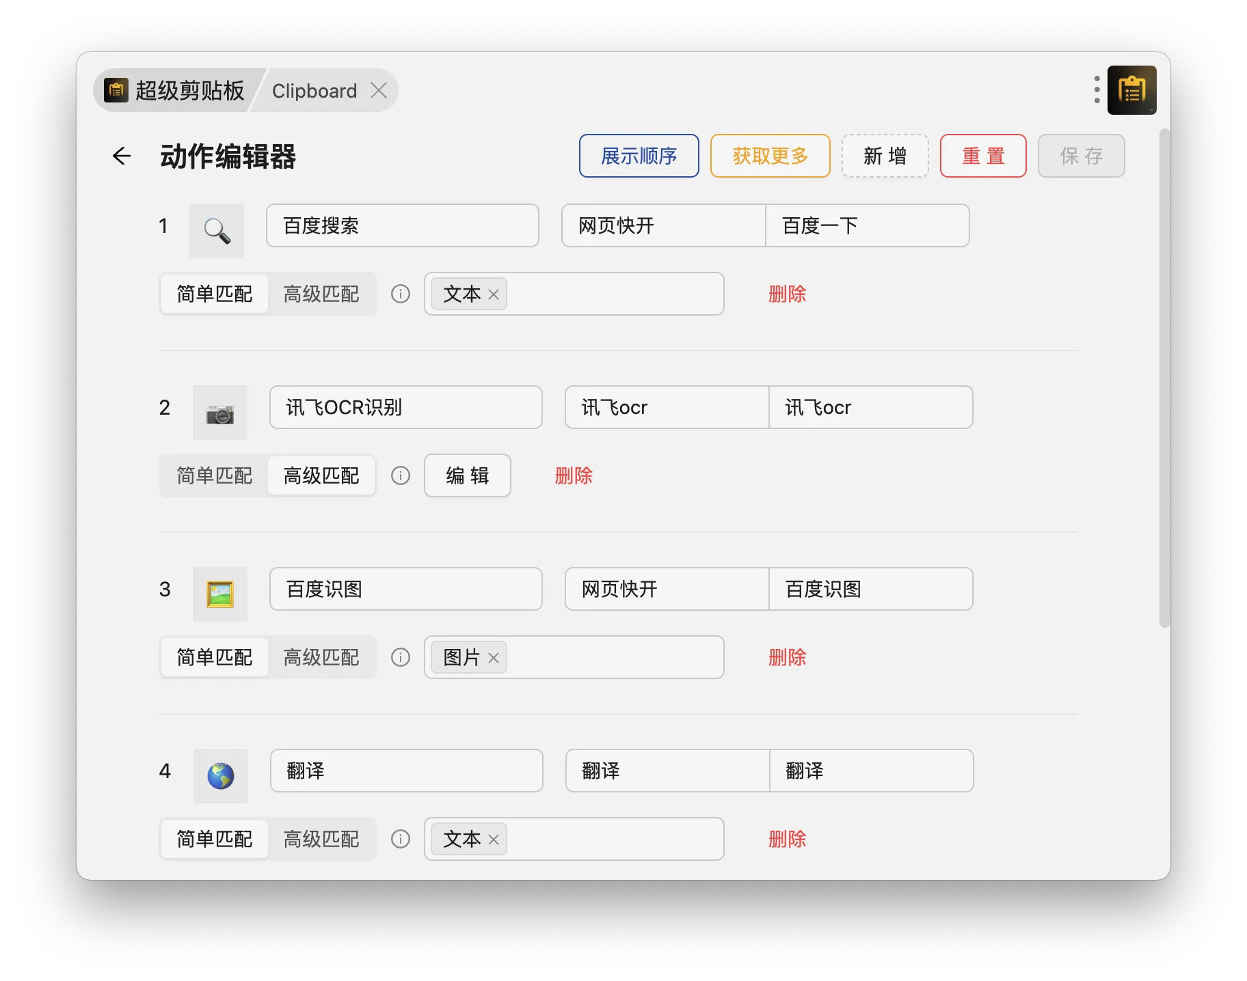Click the info icon in action 2 row
1247x981 pixels.
coord(401,475)
